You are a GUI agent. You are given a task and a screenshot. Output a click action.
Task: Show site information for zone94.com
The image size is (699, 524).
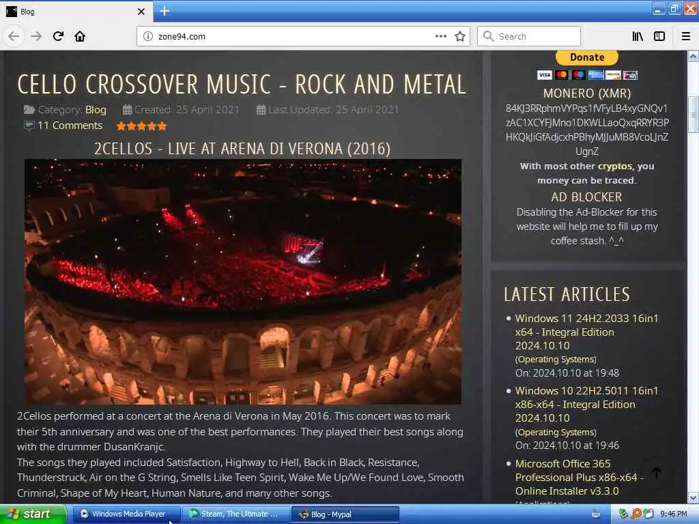[148, 37]
